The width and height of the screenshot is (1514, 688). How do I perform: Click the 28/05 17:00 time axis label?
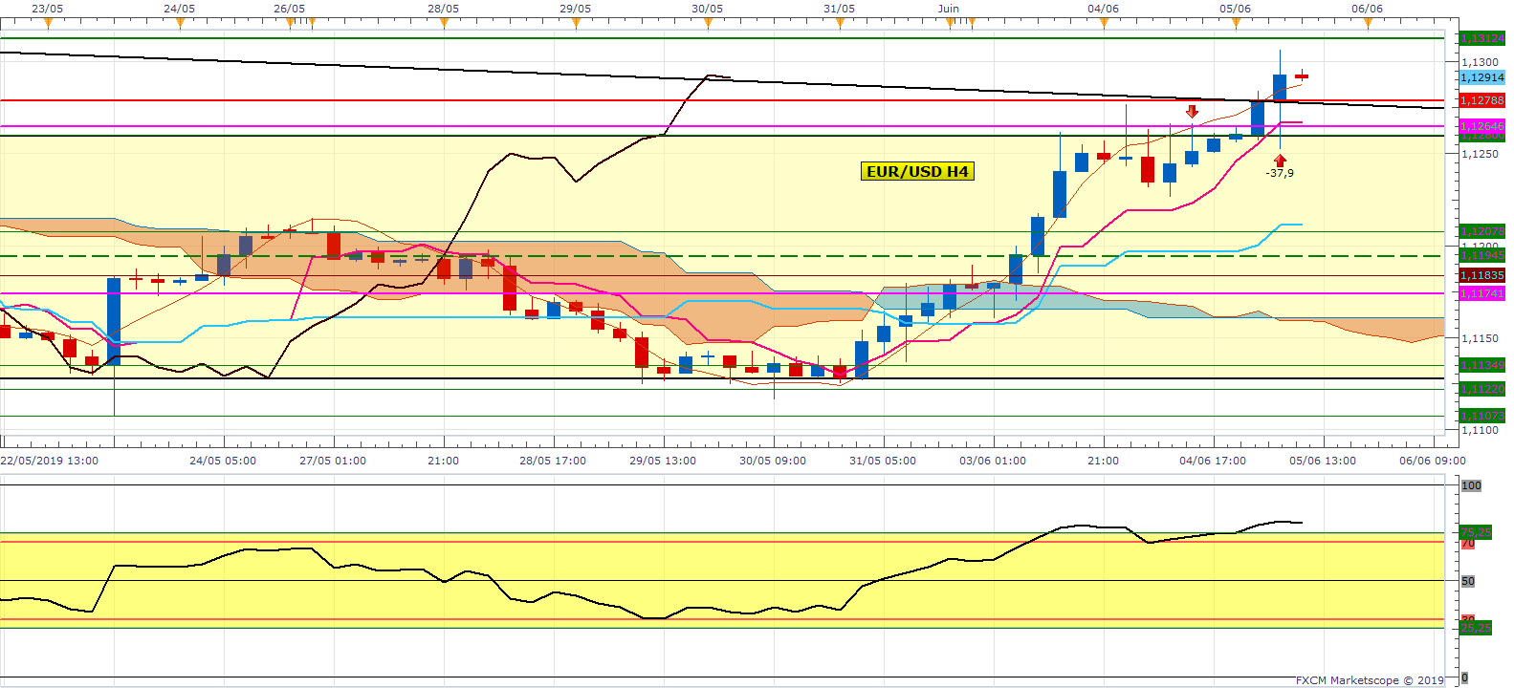553,461
